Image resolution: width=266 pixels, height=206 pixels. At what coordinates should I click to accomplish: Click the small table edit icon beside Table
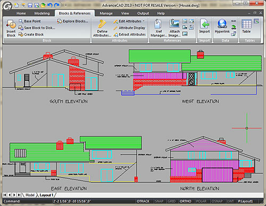256,21
